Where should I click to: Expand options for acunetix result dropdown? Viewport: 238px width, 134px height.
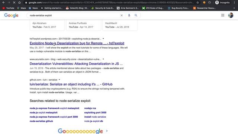(x=103, y=59)
